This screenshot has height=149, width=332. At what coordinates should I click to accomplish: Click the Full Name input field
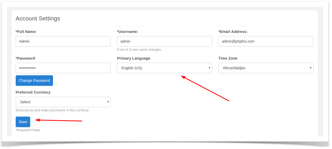point(63,41)
